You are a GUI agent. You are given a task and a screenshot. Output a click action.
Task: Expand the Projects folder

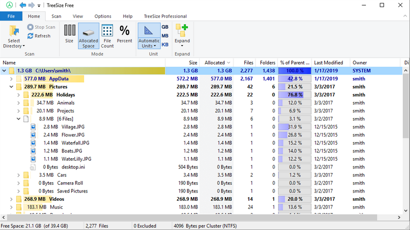pyautogui.click(x=18, y=111)
